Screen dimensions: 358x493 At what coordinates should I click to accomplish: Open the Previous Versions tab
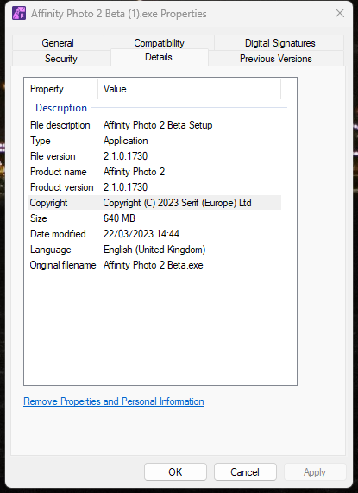point(276,59)
